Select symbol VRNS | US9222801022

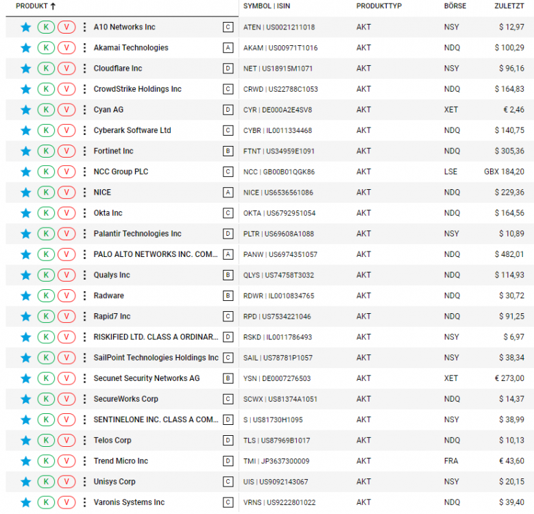click(x=279, y=502)
